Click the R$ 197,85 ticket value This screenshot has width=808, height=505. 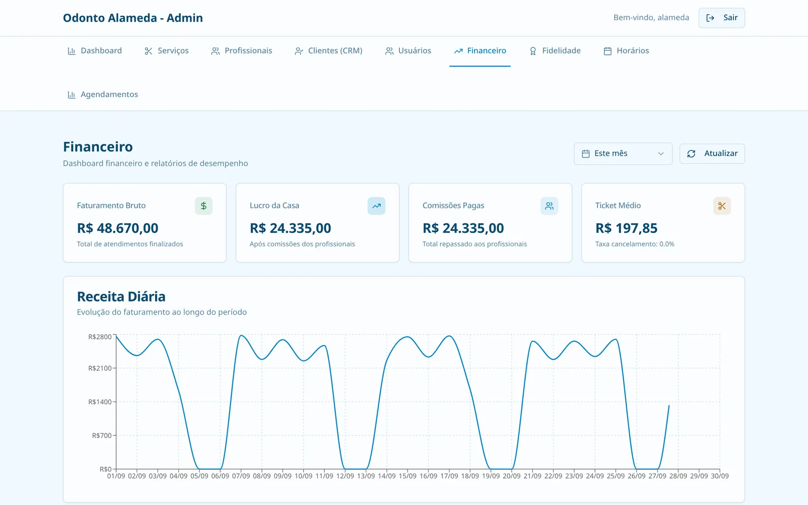point(626,228)
